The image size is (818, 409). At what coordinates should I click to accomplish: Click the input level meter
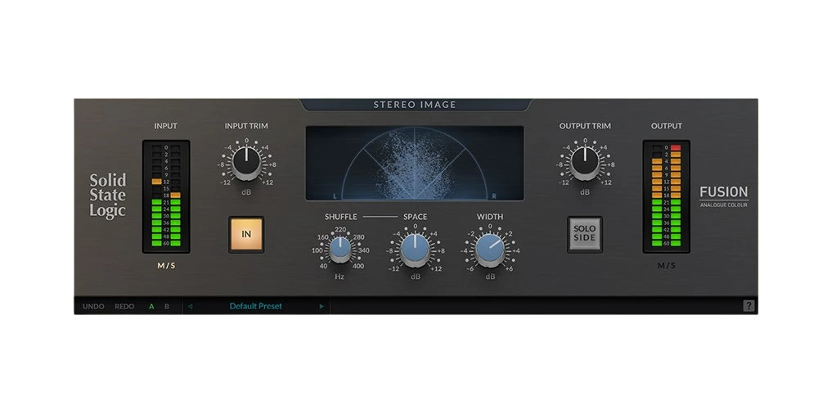166,196
